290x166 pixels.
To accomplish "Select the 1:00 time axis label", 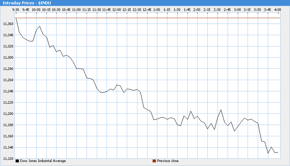I will [x=157, y=9].
